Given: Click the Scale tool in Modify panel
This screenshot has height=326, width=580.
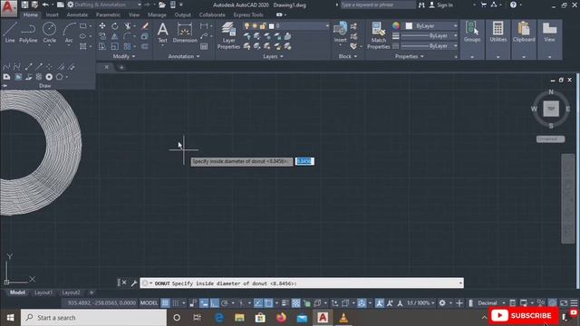Looking at the screenshot, I should point(115,46).
